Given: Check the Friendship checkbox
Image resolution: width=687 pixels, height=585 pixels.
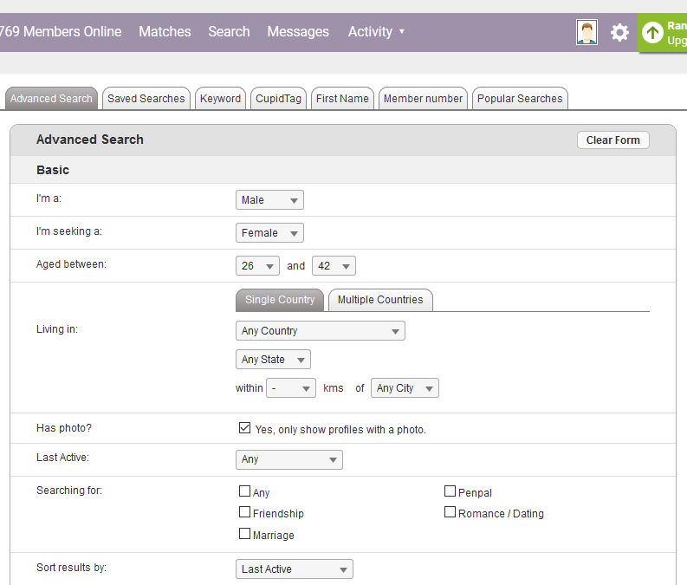Looking at the screenshot, I should [x=244, y=513].
